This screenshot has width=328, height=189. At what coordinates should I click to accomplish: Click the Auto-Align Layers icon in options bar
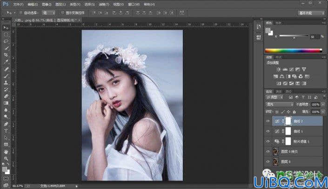(x=182, y=13)
